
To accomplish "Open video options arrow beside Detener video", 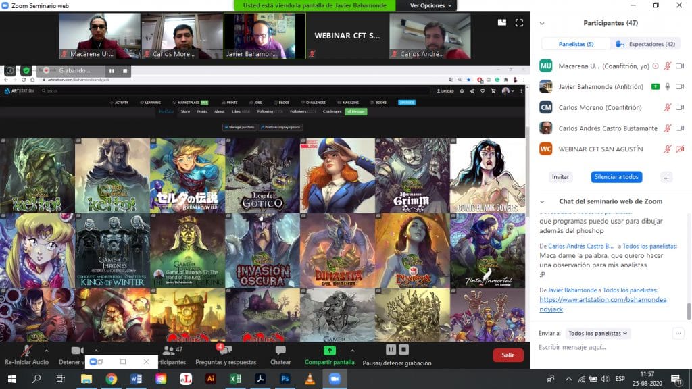I will point(96,351).
